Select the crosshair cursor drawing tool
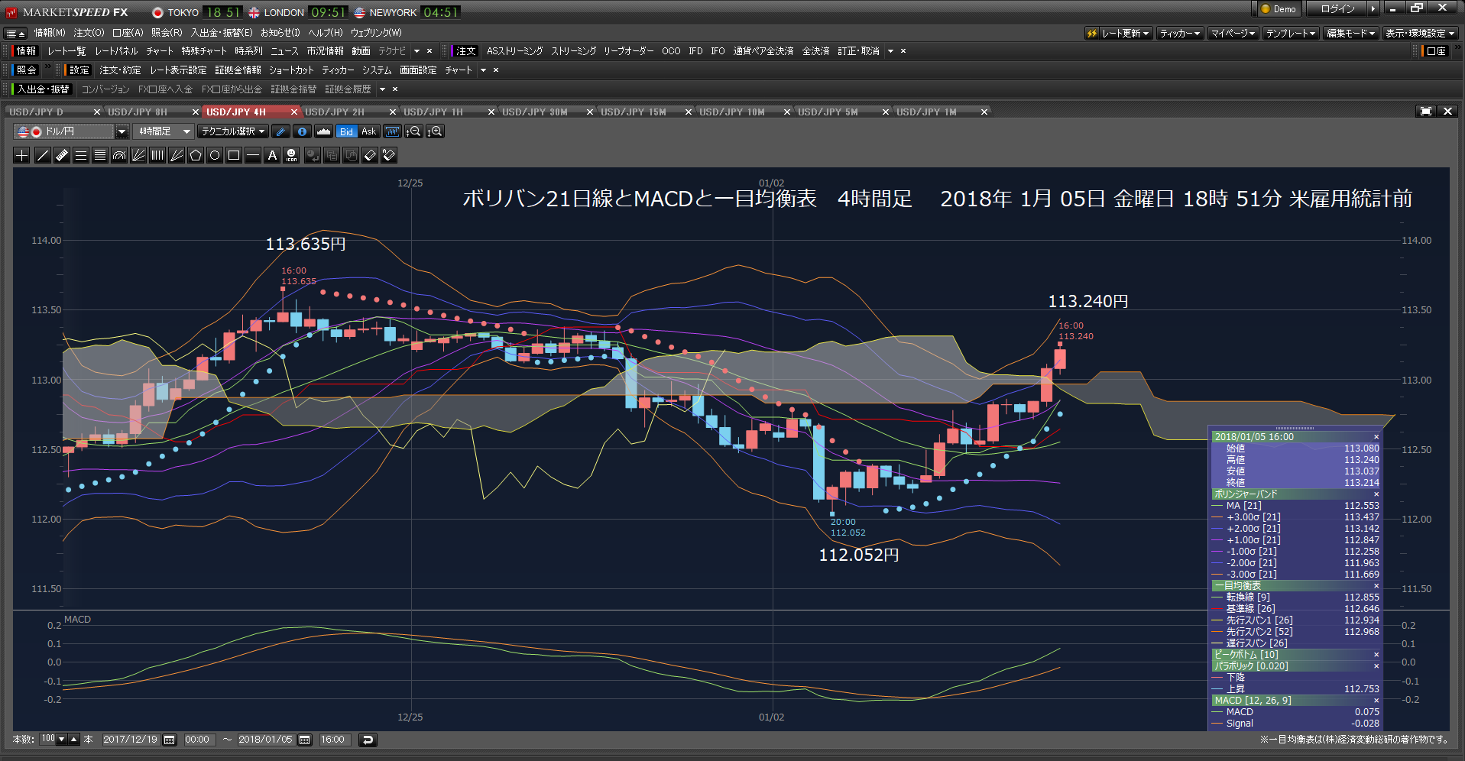The image size is (1465, 761). pyautogui.click(x=22, y=155)
